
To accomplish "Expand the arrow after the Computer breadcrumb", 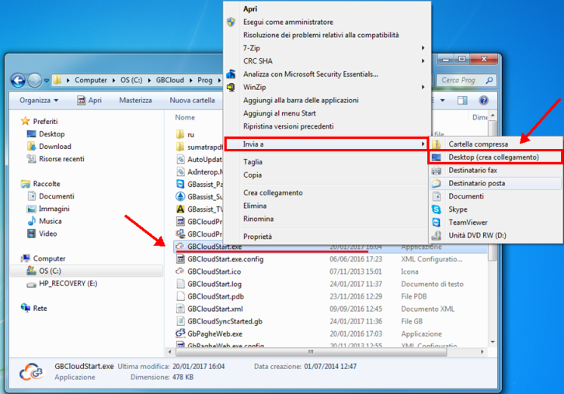I will (113, 81).
